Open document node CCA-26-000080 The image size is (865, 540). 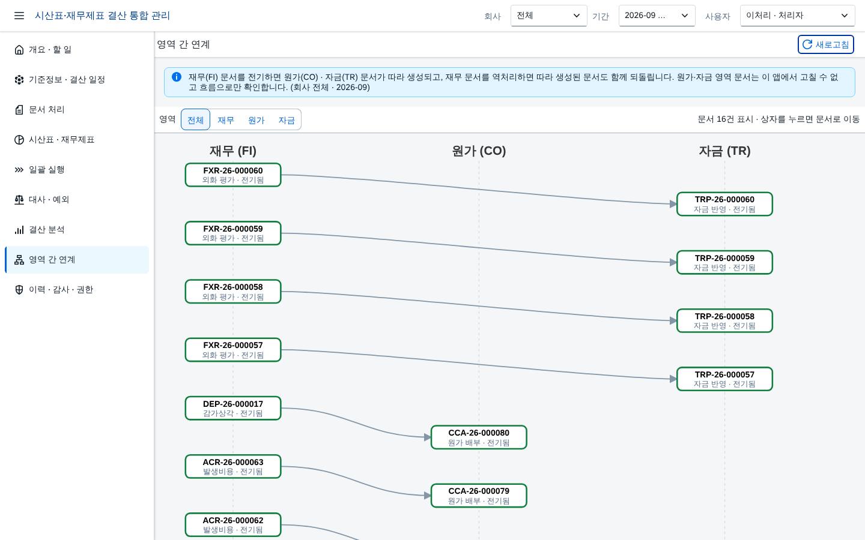(479, 437)
